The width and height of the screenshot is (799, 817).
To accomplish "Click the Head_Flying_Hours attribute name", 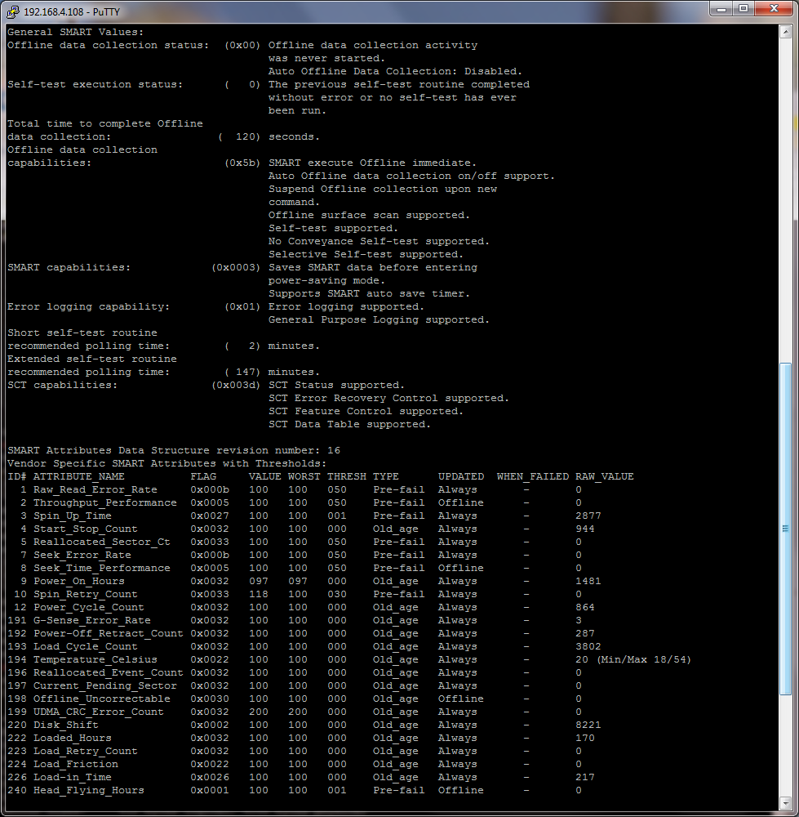I will (88, 790).
